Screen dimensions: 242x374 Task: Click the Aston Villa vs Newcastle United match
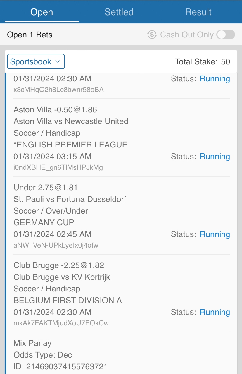(71, 121)
